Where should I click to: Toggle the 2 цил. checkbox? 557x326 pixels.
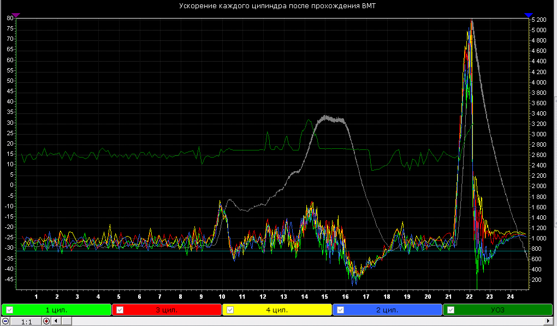point(340,310)
